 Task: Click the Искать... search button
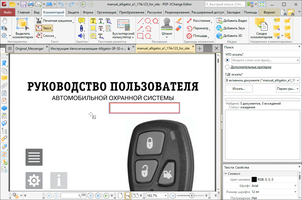(x=239, y=89)
